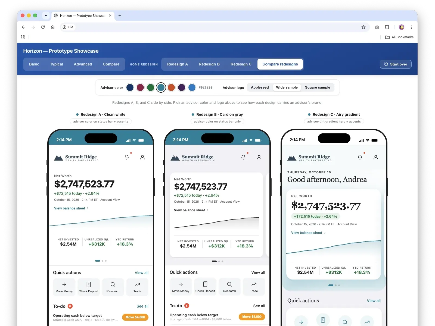The width and height of the screenshot is (435, 326).
Task: Bookmark this page with star icon
Action: pyautogui.click(x=363, y=27)
